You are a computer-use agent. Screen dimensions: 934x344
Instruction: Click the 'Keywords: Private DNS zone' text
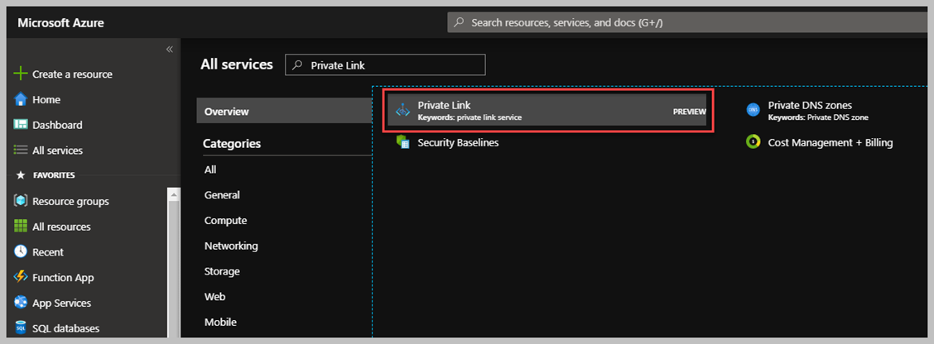(818, 117)
